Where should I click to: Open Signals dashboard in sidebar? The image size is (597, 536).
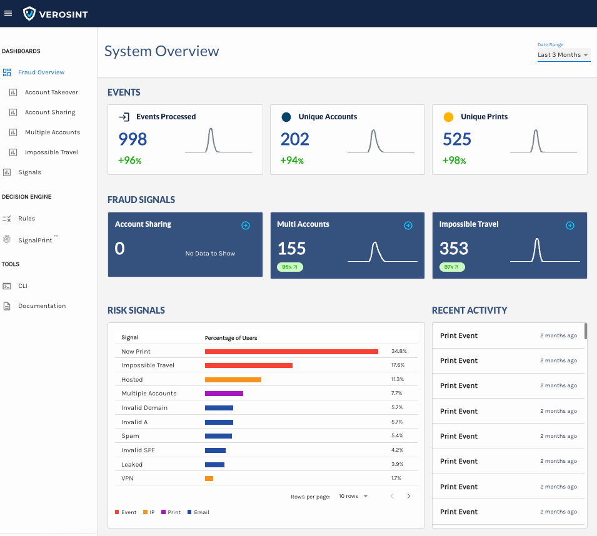tap(29, 172)
